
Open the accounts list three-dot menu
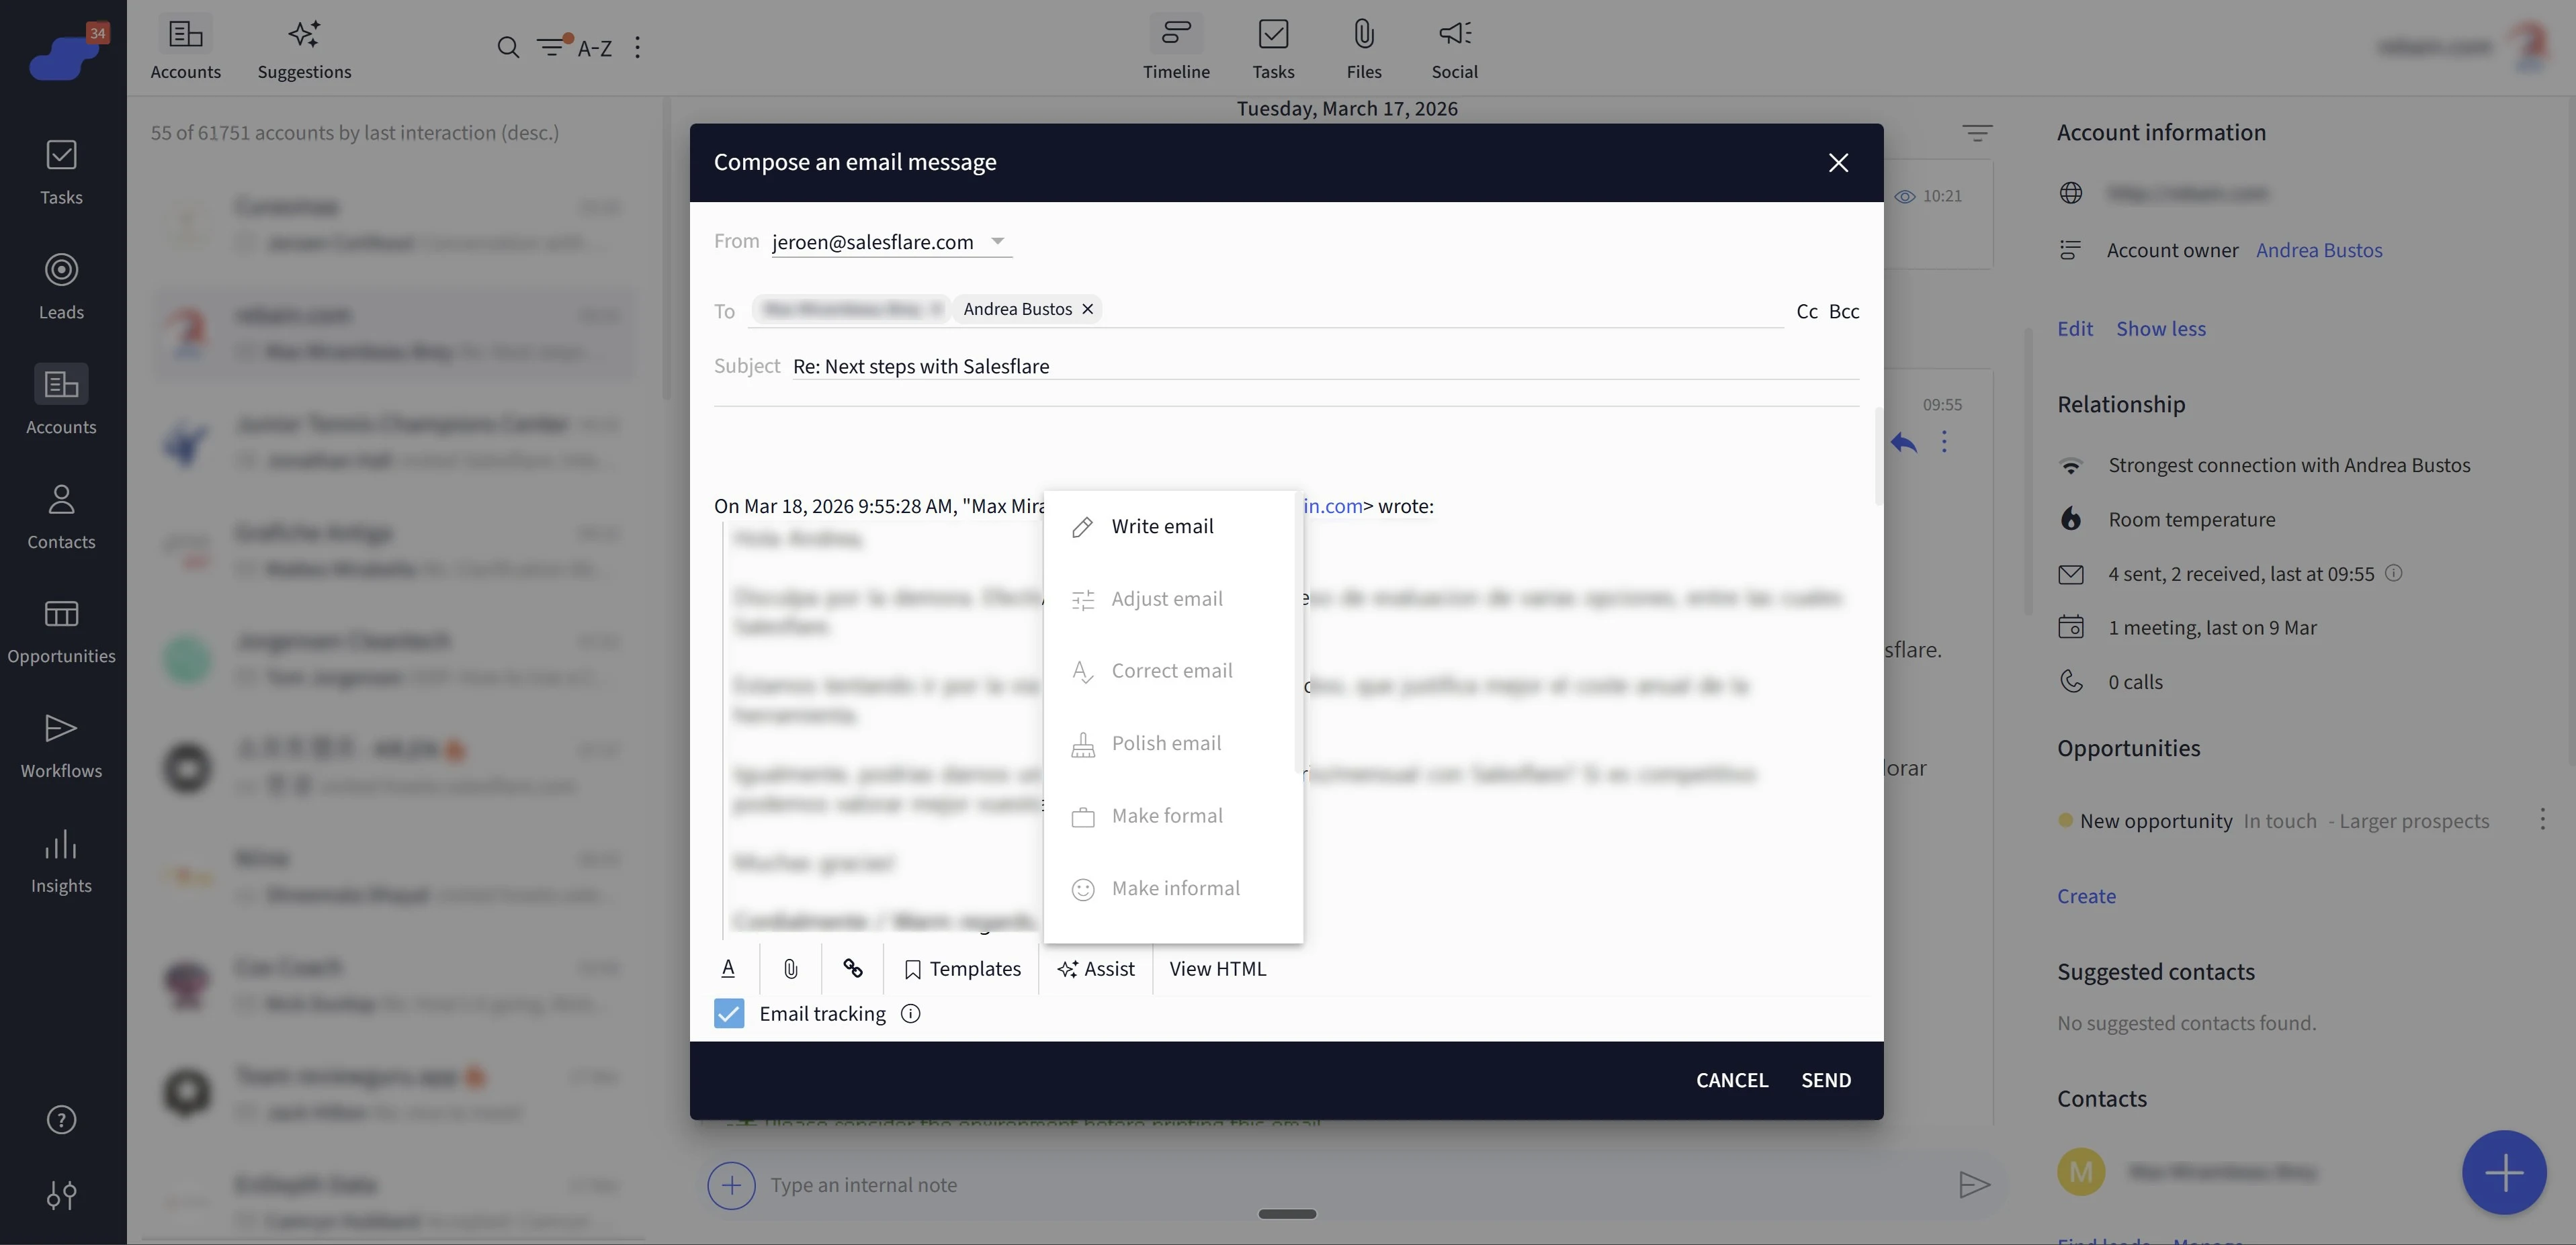637,47
